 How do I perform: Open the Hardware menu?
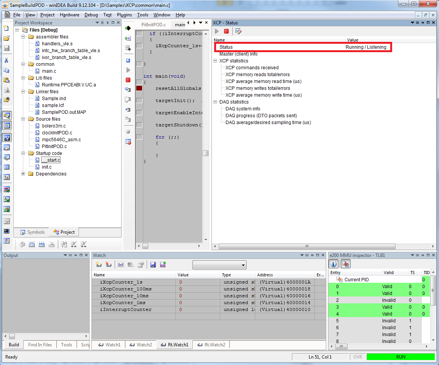tap(69, 15)
